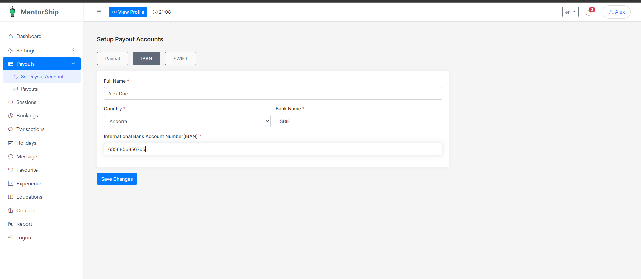Click the MentorShip lightbulb logo
The height and width of the screenshot is (279, 641).
coord(12,12)
